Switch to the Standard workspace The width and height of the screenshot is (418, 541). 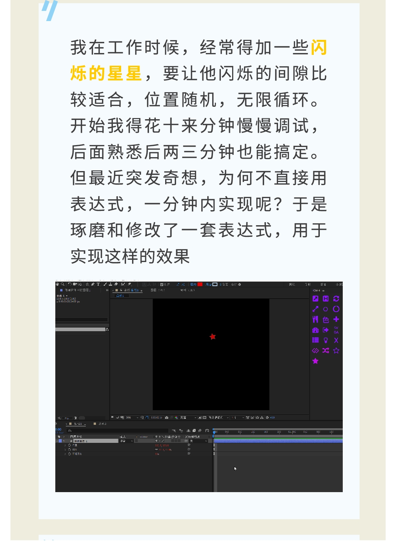(x=323, y=285)
